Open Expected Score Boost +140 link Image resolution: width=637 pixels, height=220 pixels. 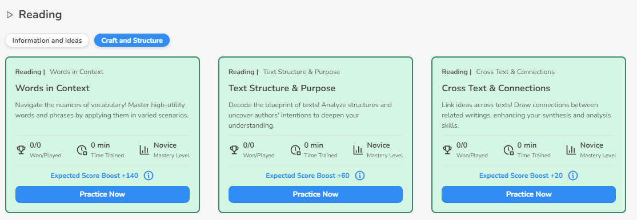coord(94,176)
